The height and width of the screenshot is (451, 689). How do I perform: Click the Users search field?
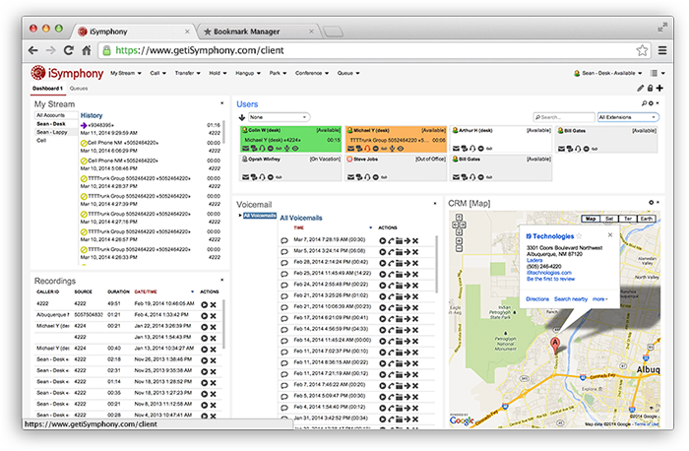(x=563, y=116)
